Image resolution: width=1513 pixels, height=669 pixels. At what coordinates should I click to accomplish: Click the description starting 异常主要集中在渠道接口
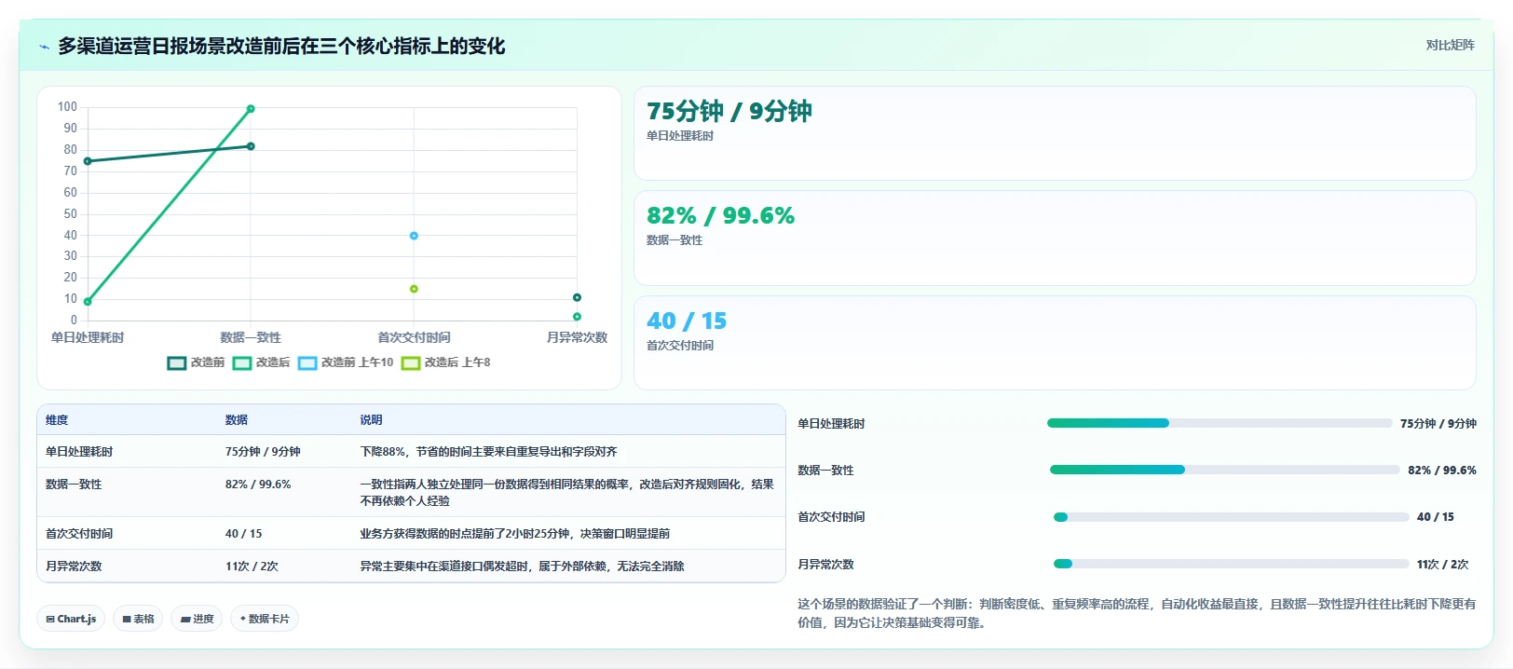pos(523,567)
